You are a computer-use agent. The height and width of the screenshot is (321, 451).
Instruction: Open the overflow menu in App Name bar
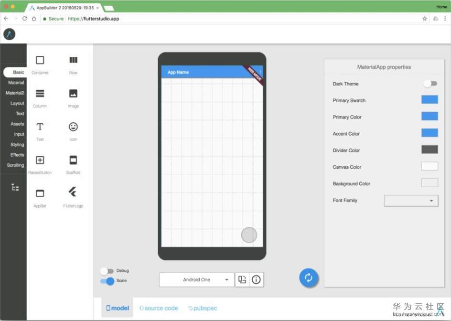[x=260, y=71]
